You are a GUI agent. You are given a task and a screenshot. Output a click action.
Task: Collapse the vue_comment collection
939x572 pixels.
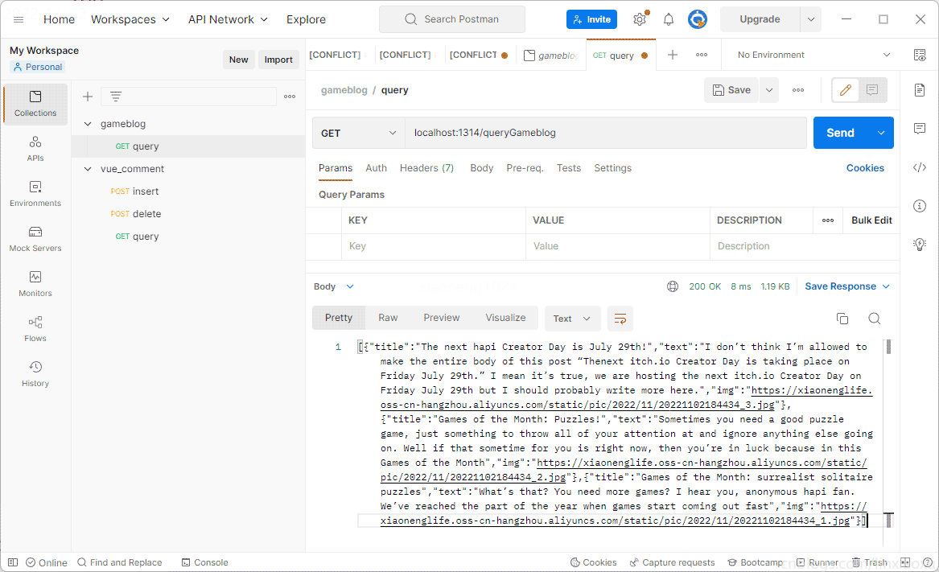[x=88, y=169]
